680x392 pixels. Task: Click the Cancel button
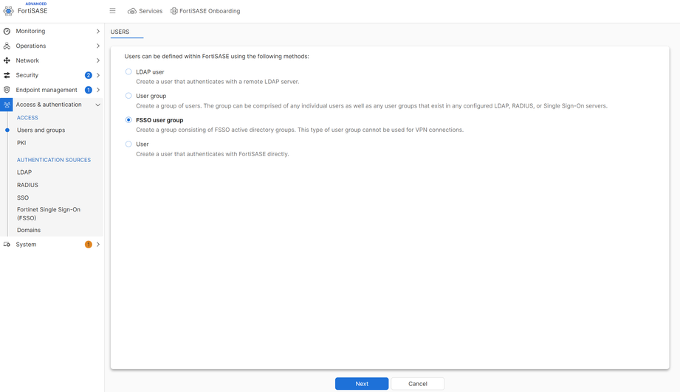click(x=417, y=384)
